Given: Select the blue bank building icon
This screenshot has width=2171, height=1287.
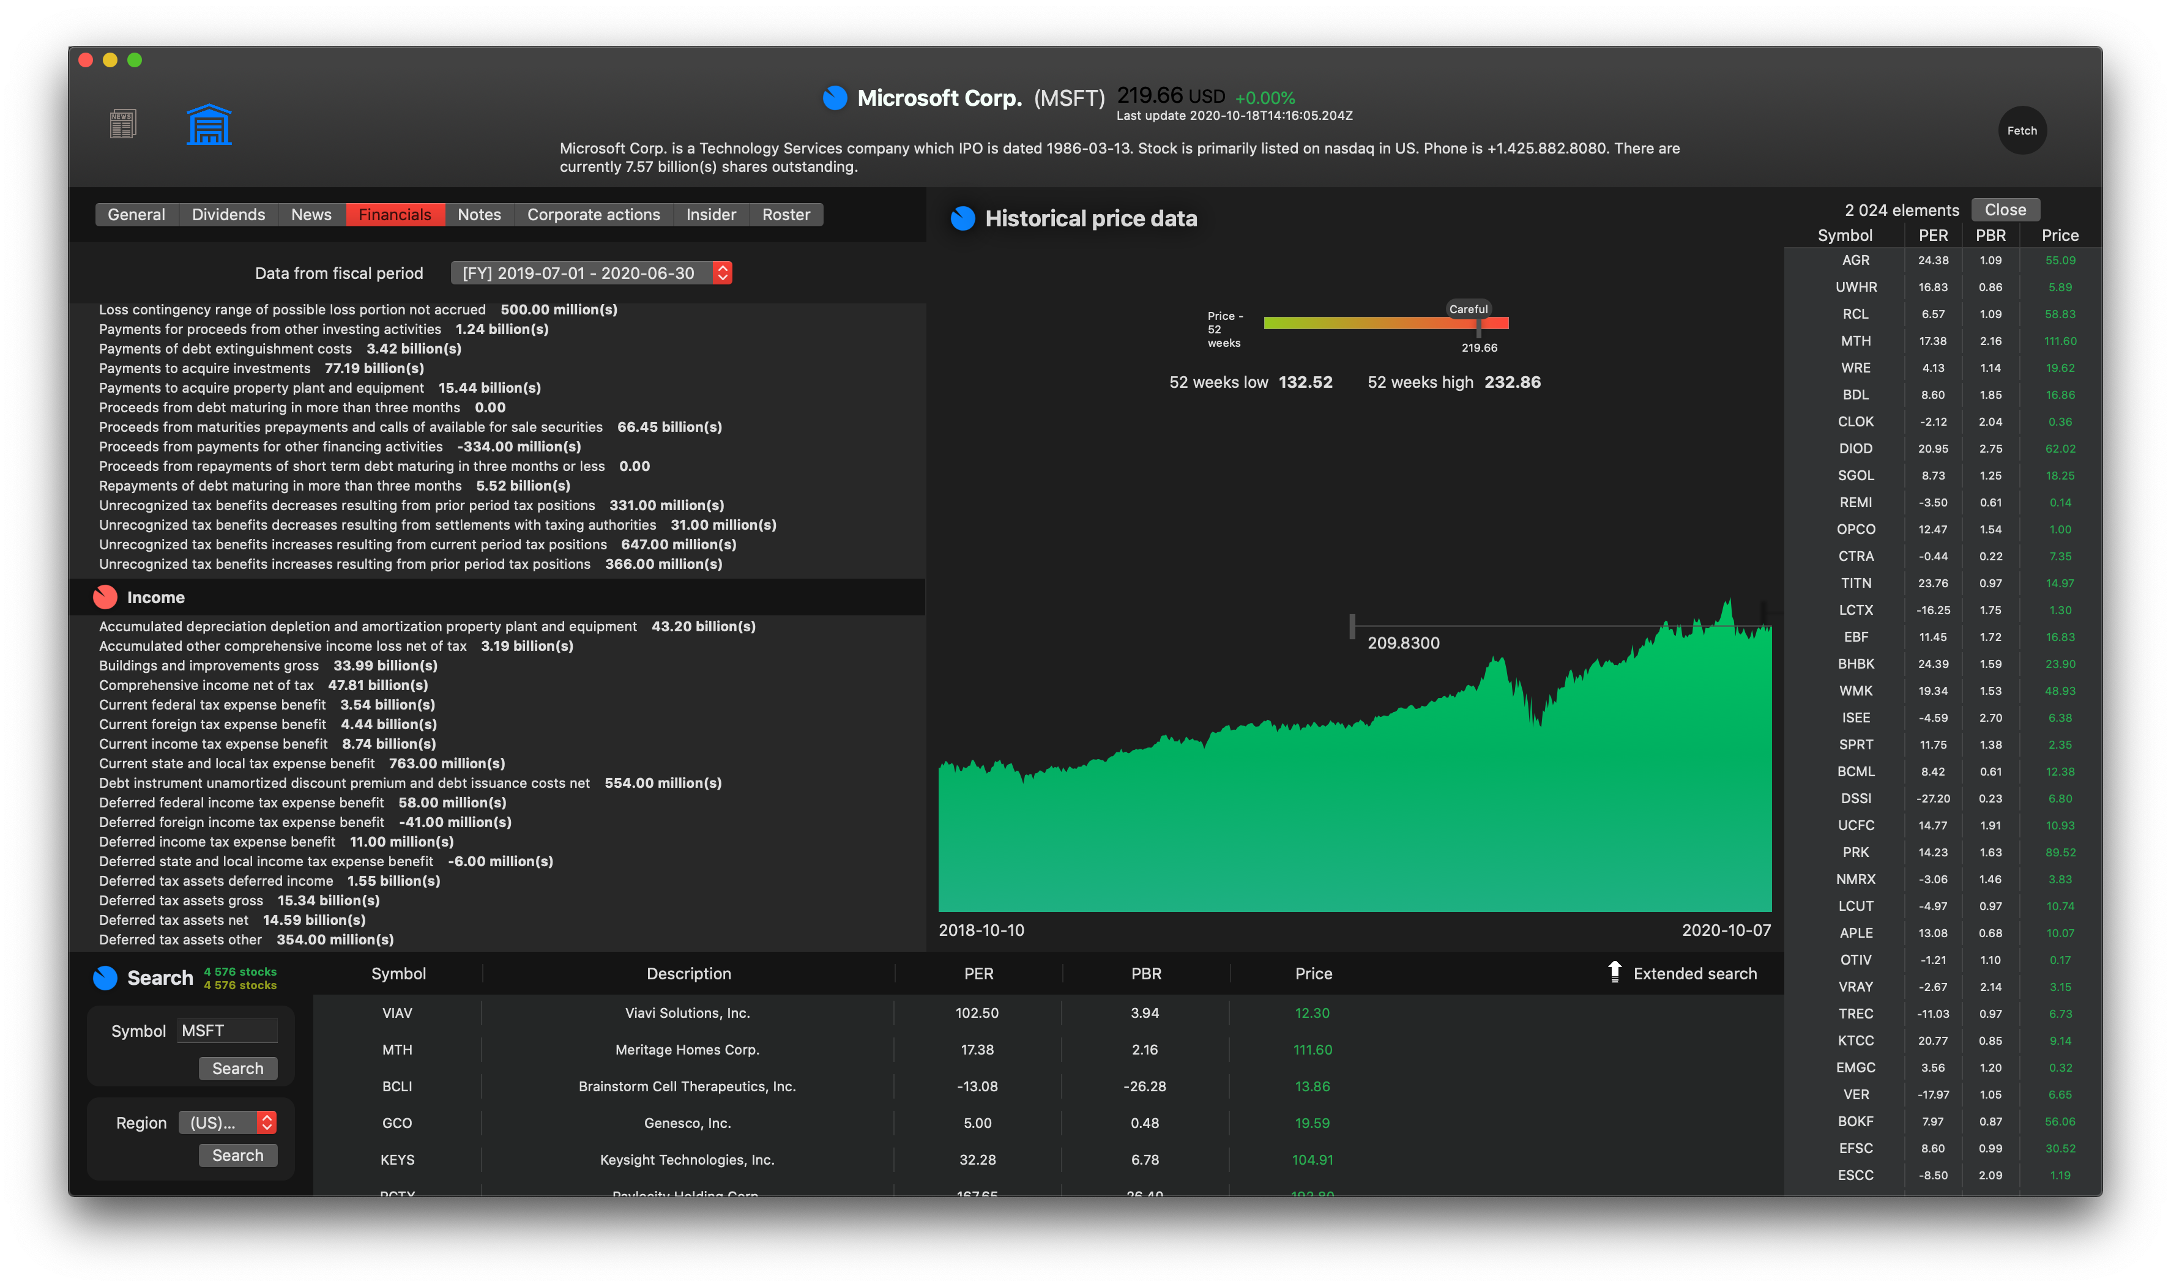Looking at the screenshot, I should point(209,124).
